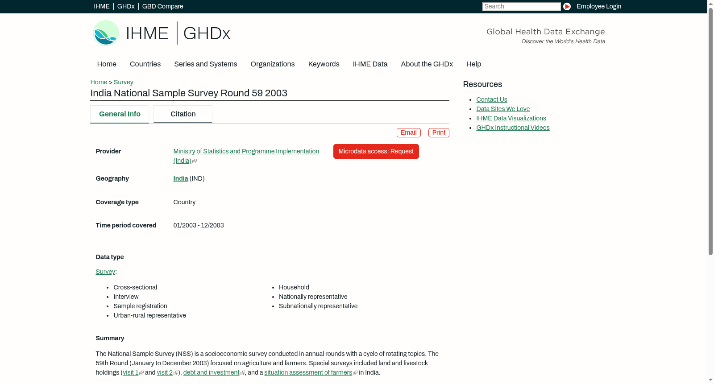Image resolution: width=714 pixels, height=384 pixels.
Task: Follow the Survey breadcrumb link
Action: click(124, 82)
